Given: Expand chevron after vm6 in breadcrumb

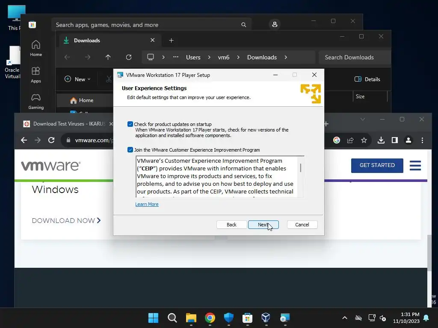Looking at the screenshot, I should point(238,57).
